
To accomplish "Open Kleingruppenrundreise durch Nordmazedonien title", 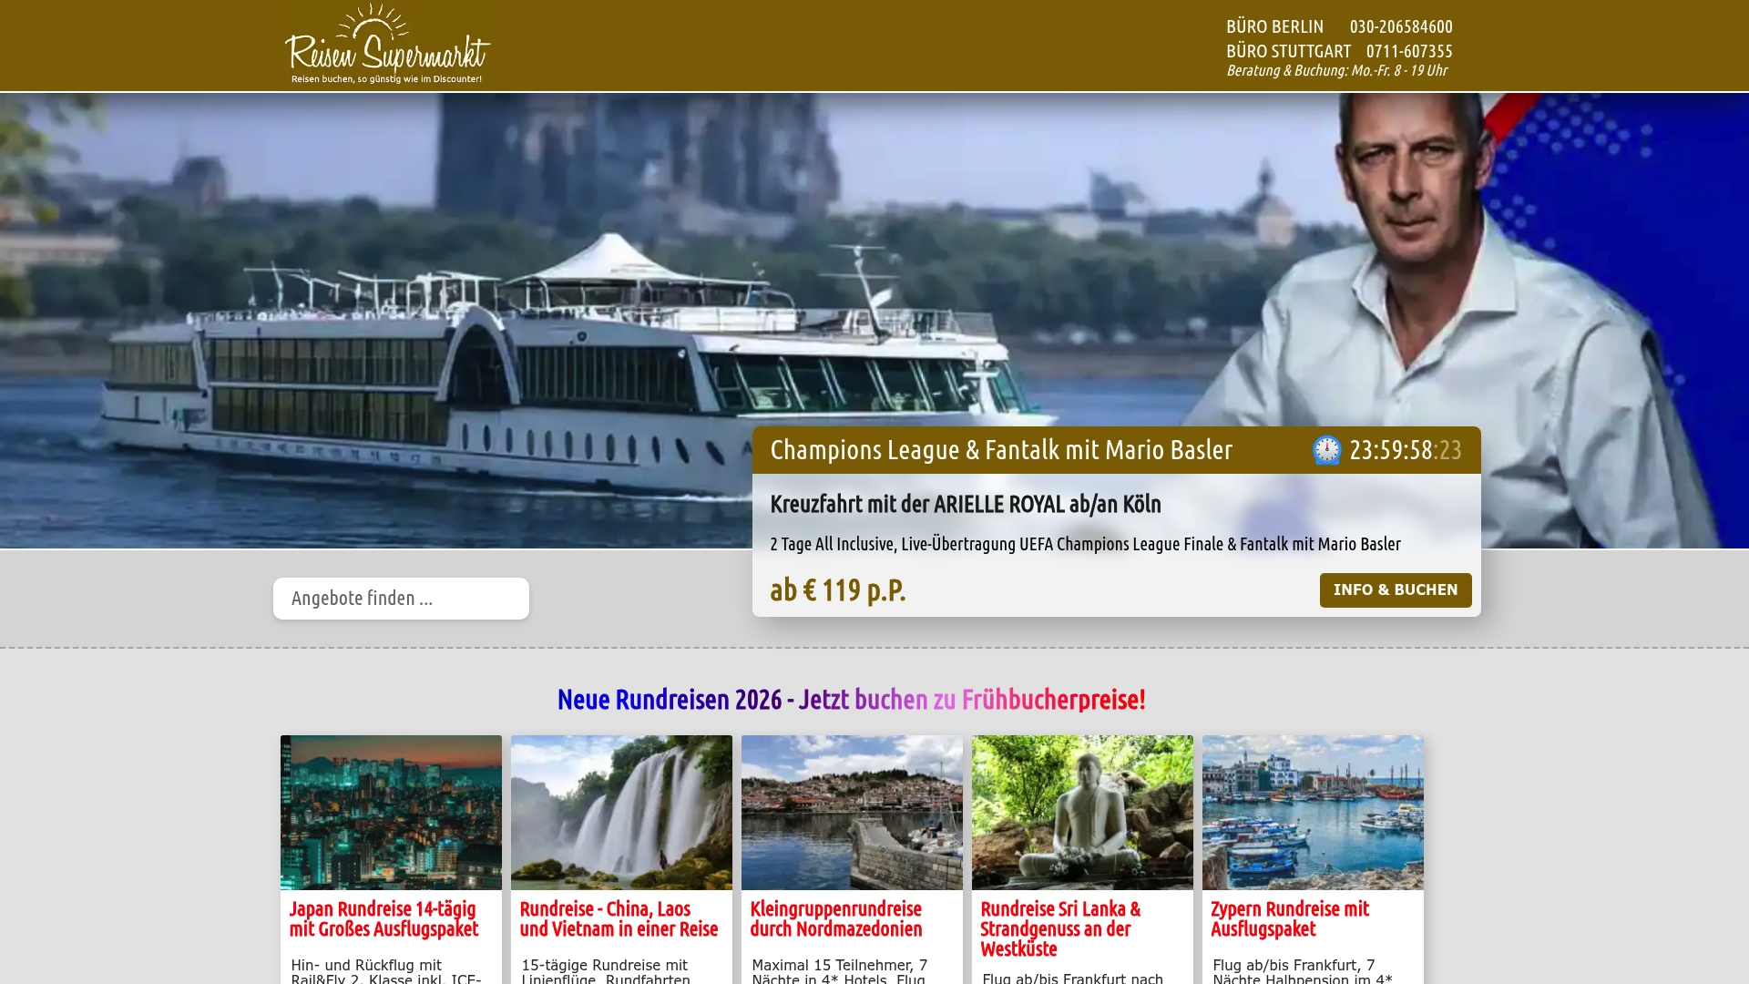I will (835, 918).
